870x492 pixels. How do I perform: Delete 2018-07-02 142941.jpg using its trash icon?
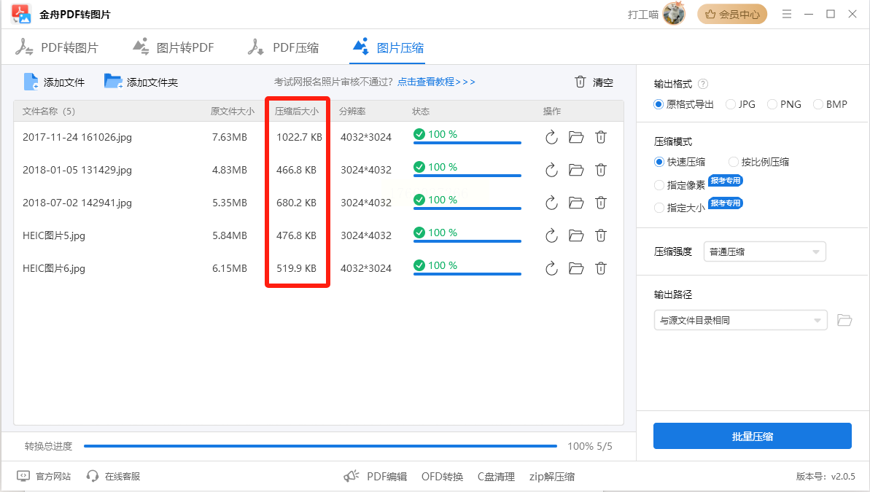tap(601, 203)
